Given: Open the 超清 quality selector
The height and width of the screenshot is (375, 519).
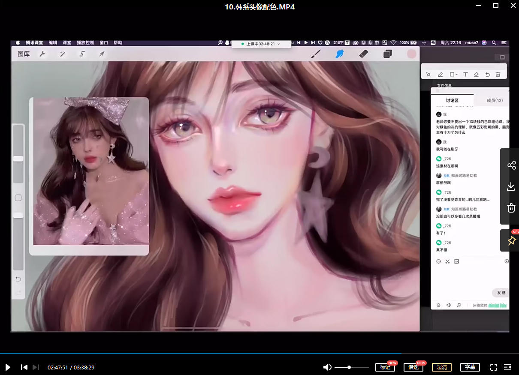Looking at the screenshot, I should 441,367.
